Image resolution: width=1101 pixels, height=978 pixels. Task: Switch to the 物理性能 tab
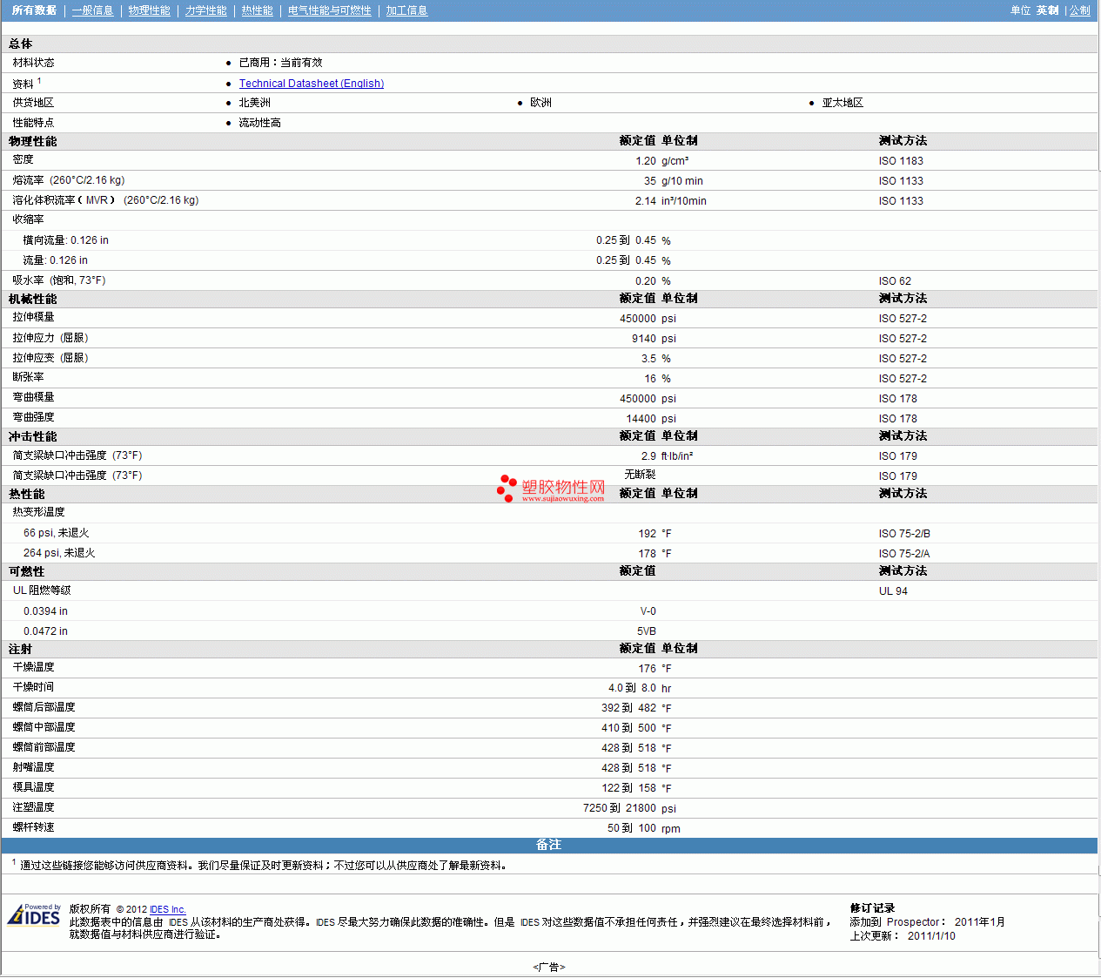click(x=149, y=10)
